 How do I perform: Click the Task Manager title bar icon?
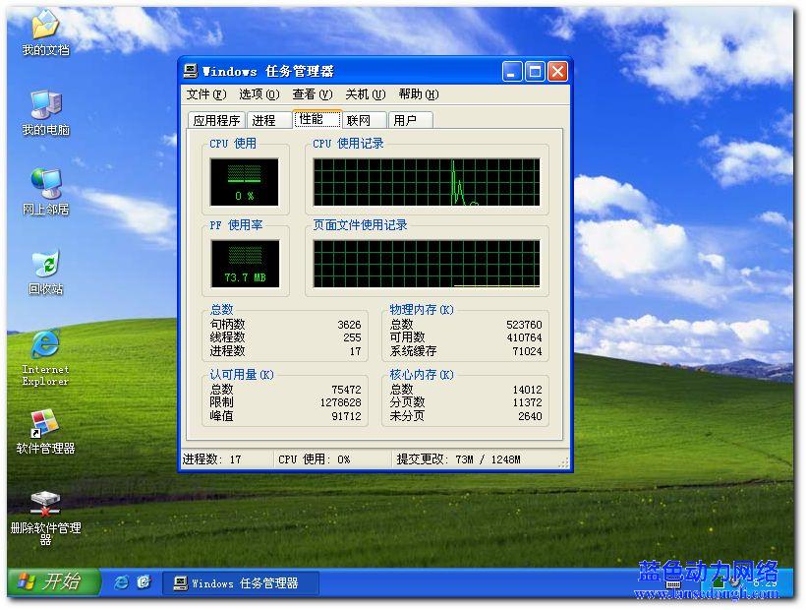coord(191,71)
